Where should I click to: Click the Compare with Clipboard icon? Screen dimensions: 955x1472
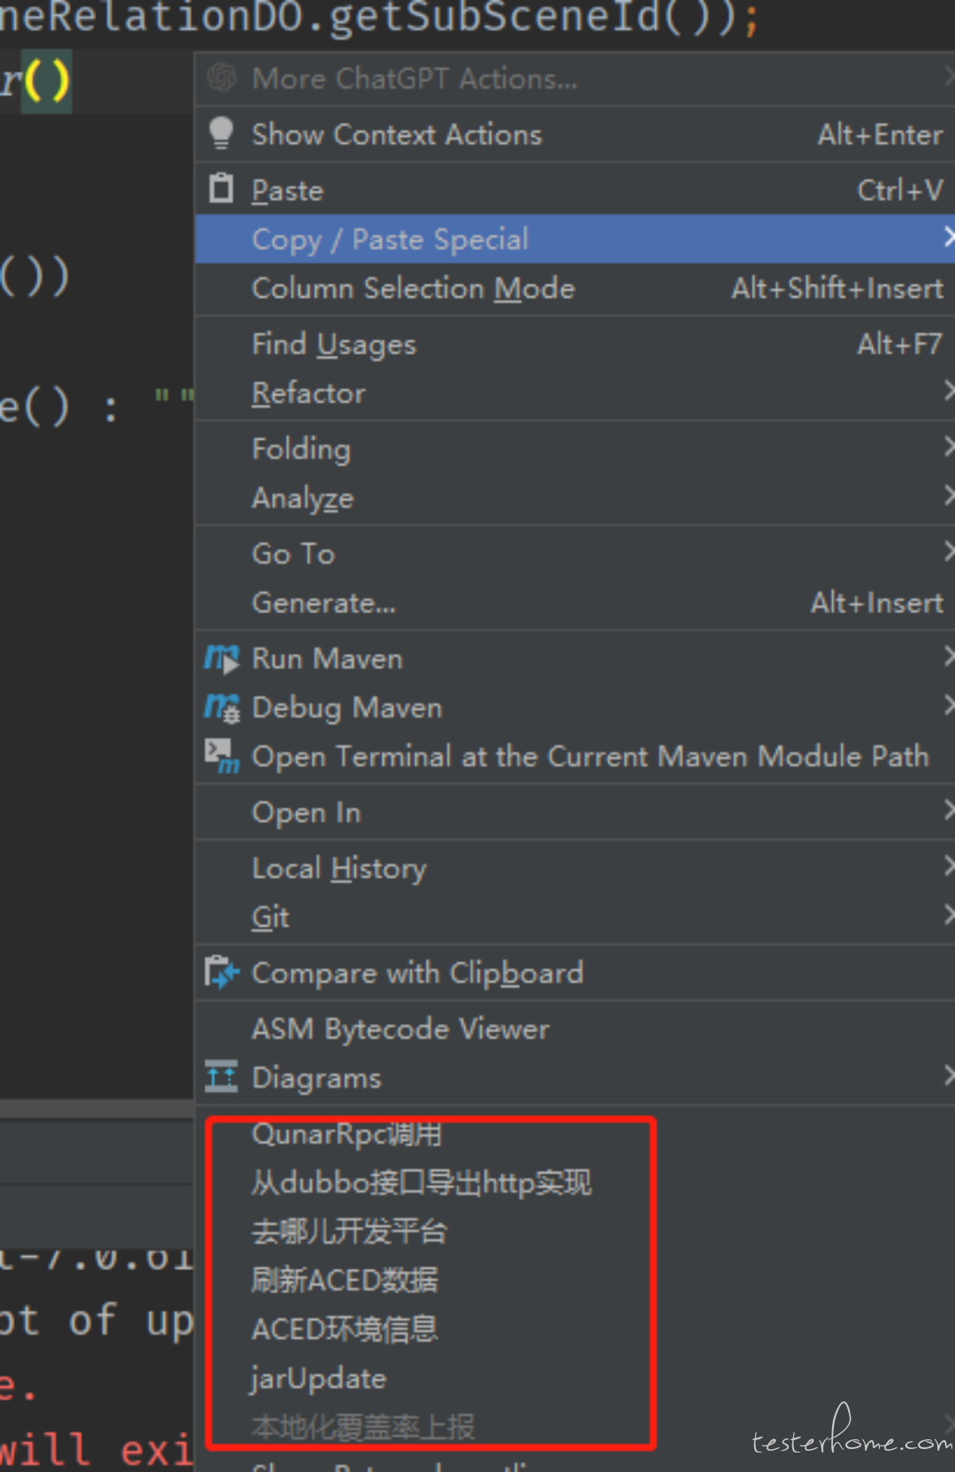222,973
